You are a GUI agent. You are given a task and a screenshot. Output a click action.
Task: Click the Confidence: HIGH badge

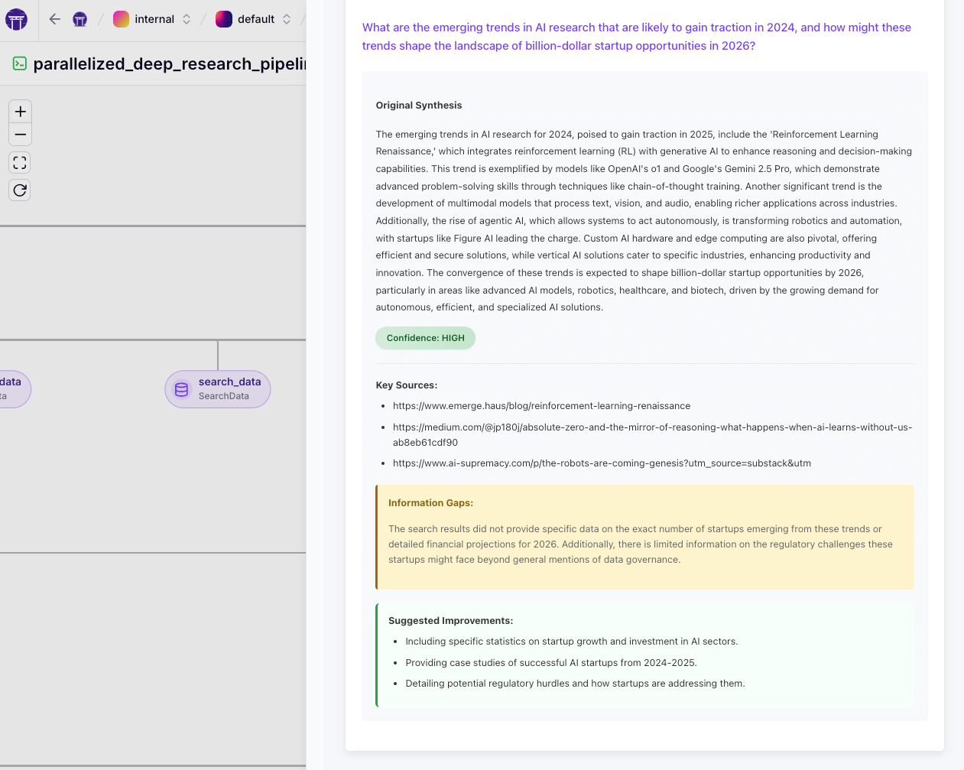(425, 338)
